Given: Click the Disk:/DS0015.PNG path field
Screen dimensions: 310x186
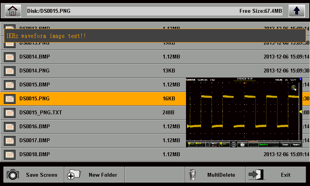Looking at the screenshot, I should pyautogui.click(x=154, y=11).
